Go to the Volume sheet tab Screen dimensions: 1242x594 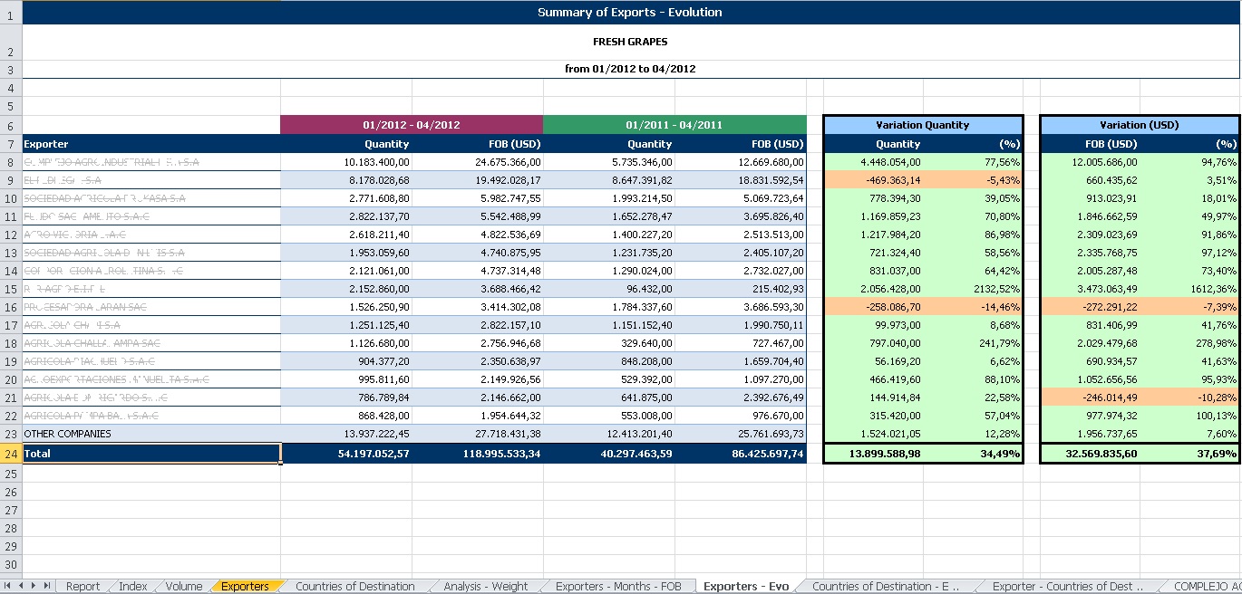coord(184,586)
